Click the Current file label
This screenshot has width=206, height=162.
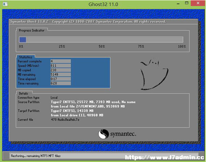[25, 120]
